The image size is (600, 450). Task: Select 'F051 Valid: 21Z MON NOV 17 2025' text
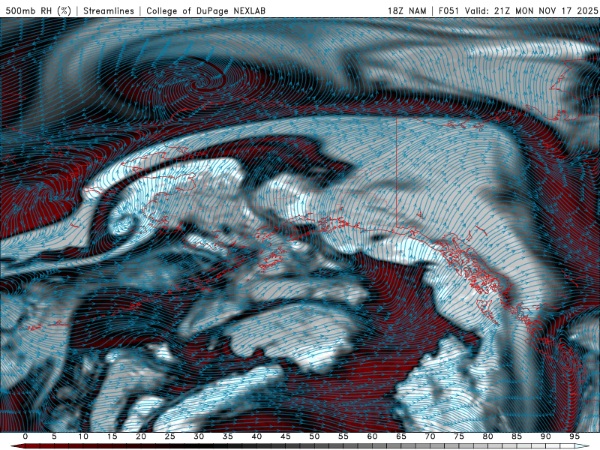518,10
